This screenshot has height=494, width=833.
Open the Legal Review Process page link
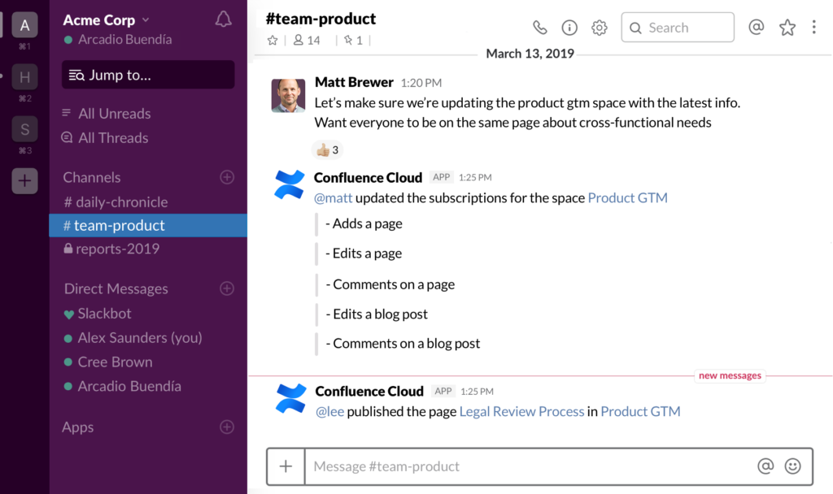click(x=521, y=412)
